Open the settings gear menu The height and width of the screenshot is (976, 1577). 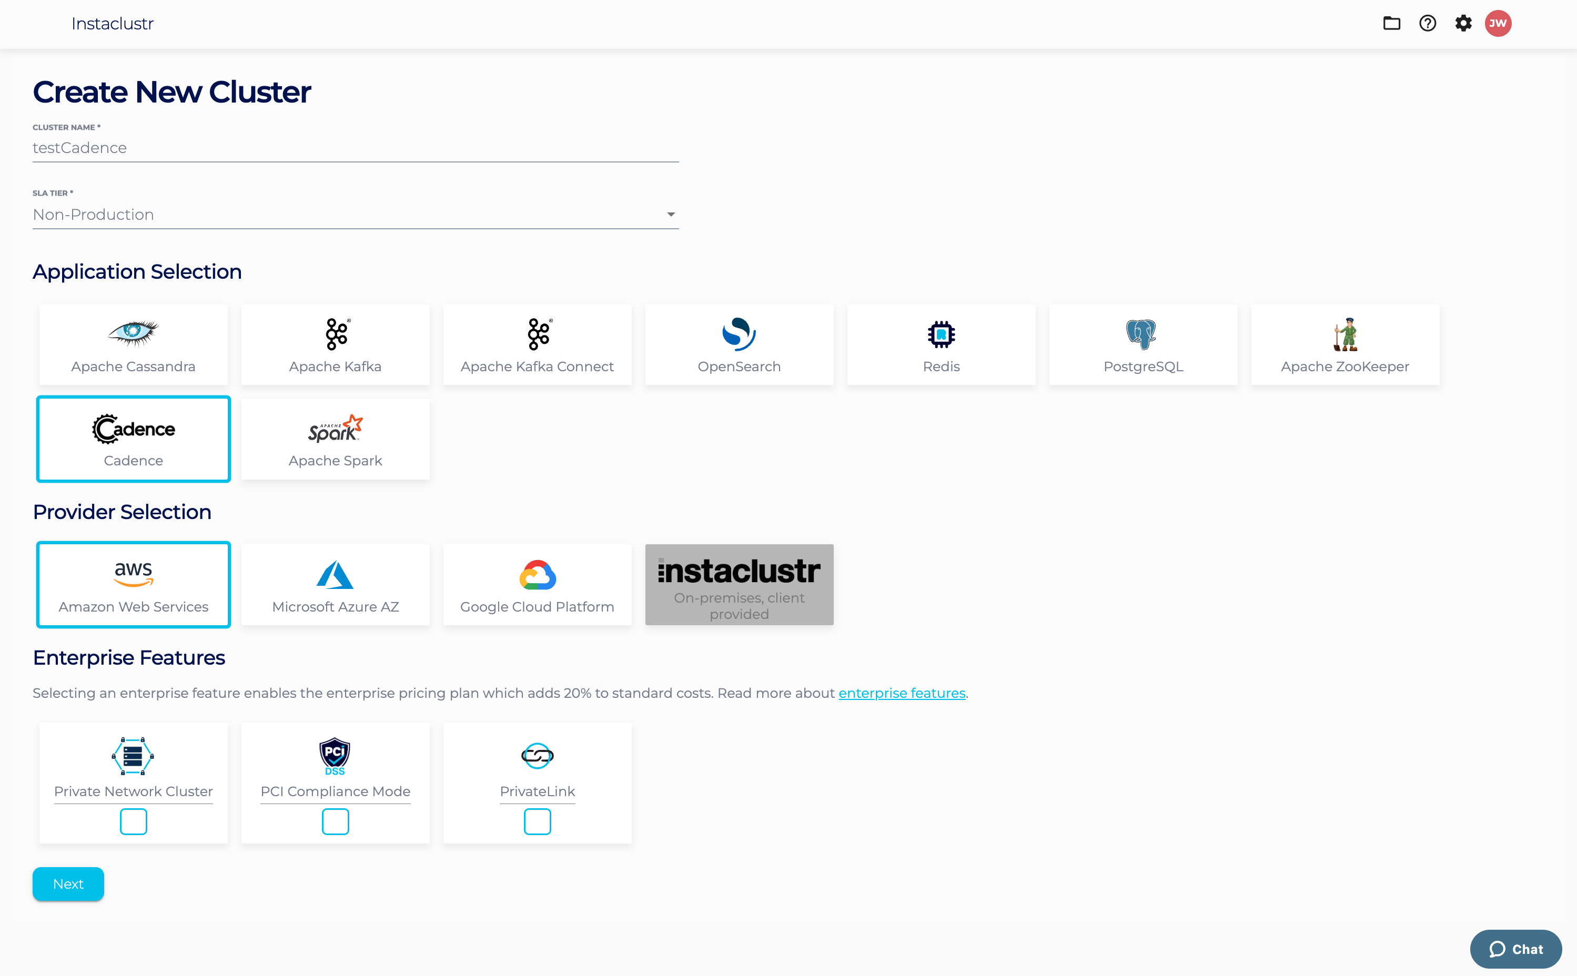point(1463,23)
